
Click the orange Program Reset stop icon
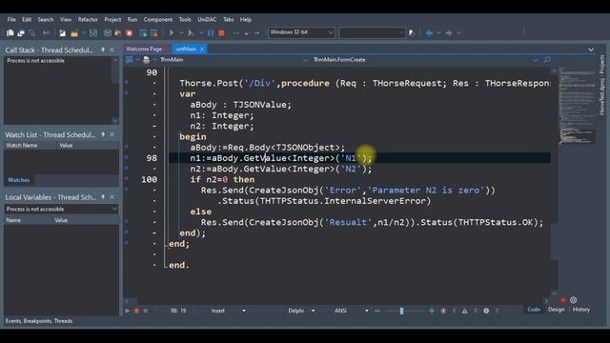(221, 33)
